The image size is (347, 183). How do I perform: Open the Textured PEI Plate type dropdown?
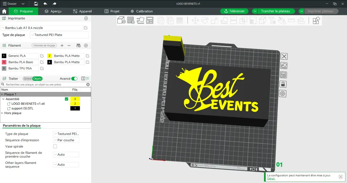pyautogui.click(x=59, y=35)
